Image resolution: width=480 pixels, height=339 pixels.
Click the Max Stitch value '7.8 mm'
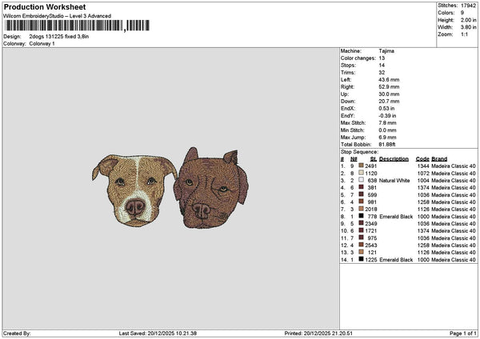click(x=387, y=123)
